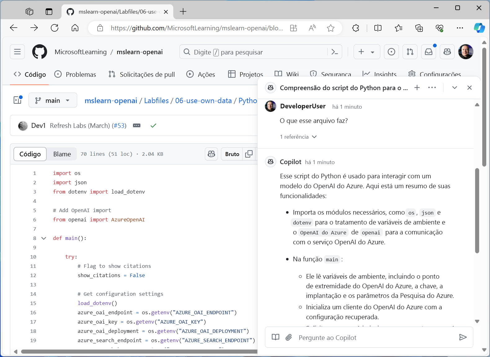Open the Ações tab
Screen dimensions: 490x357
(x=201, y=74)
